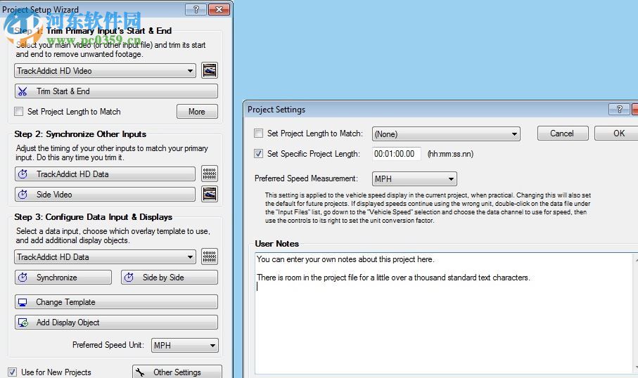This screenshot has width=638, height=378.
Task: Open Change Template
Action: [x=116, y=302]
